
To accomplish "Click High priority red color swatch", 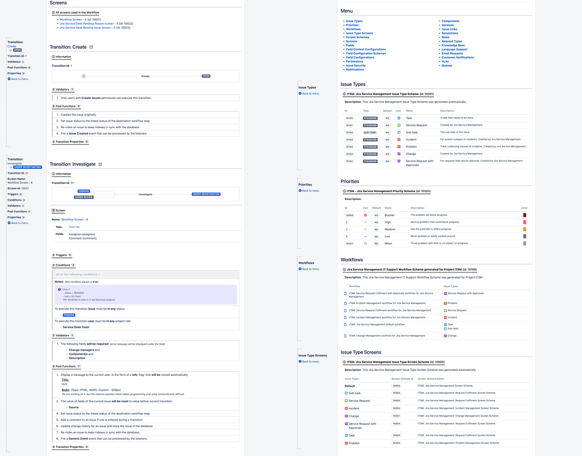I will pos(525,222).
